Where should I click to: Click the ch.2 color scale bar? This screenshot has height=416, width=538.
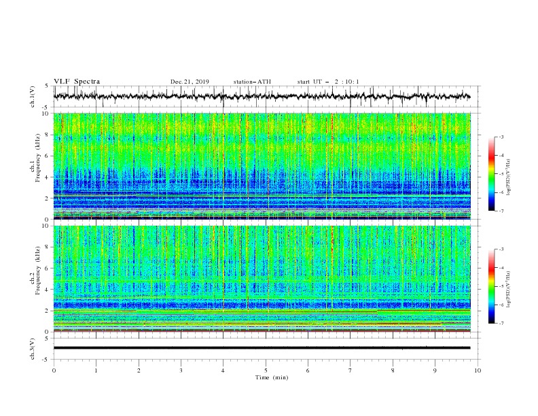click(x=491, y=286)
